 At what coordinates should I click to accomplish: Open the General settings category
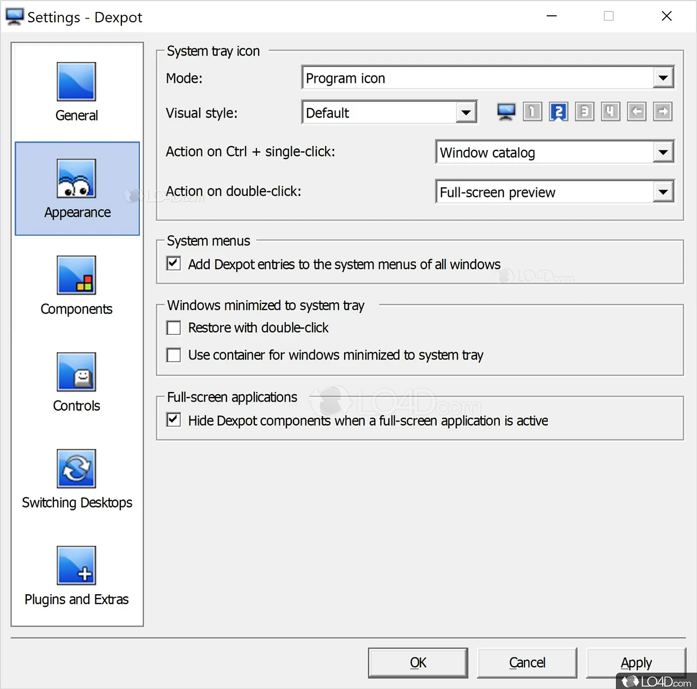point(76,90)
